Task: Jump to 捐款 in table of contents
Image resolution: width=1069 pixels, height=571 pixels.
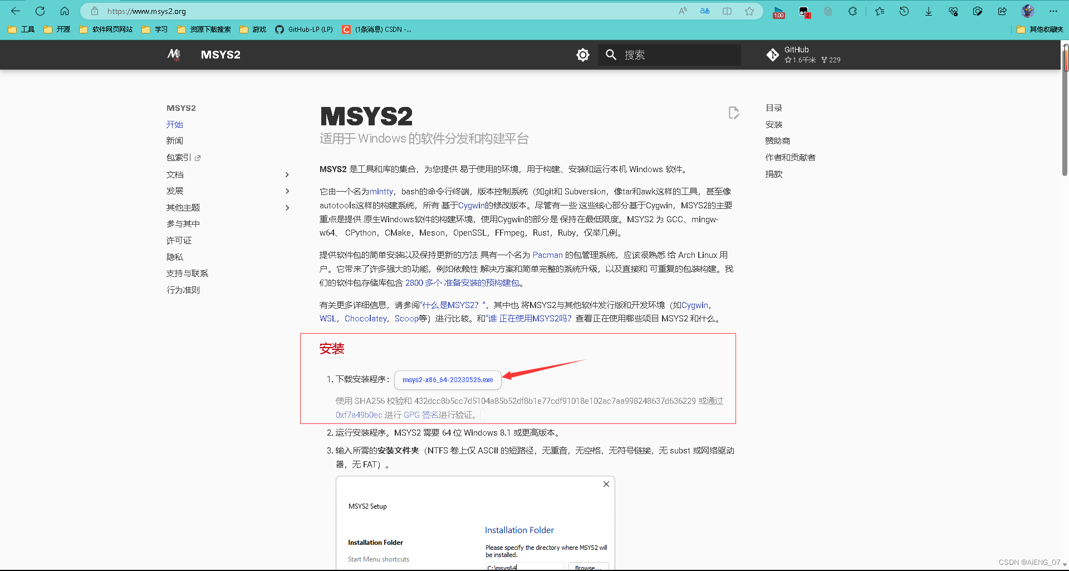Action: coord(773,174)
